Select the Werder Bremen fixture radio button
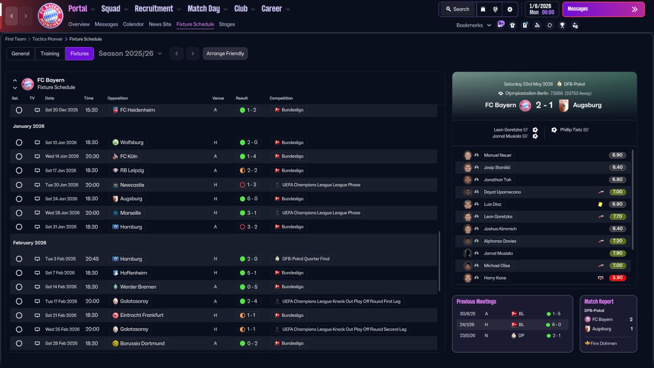Image resolution: width=654 pixels, height=368 pixels. coord(19,287)
